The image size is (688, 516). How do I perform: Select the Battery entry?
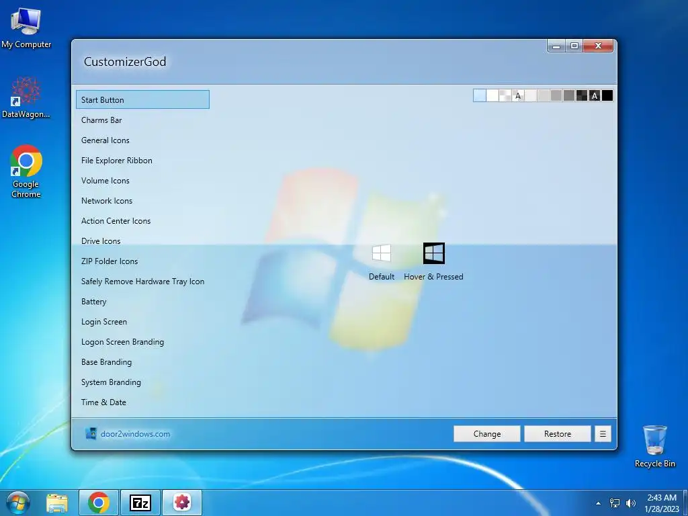(x=142, y=302)
